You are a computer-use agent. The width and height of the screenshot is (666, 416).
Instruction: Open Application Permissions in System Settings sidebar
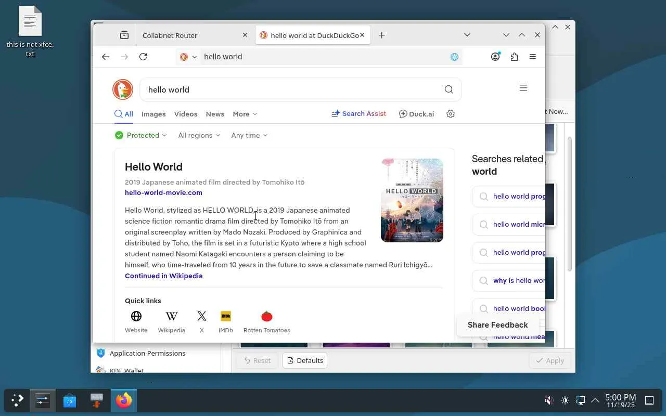[156, 353]
